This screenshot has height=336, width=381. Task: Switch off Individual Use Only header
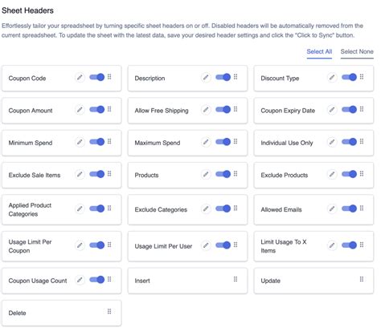click(x=349, y=142)
